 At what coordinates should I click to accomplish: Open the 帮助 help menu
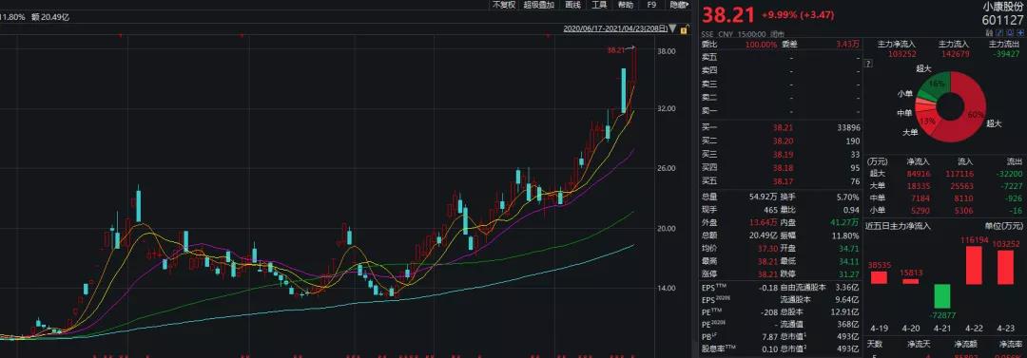click(x=626, y=5)
